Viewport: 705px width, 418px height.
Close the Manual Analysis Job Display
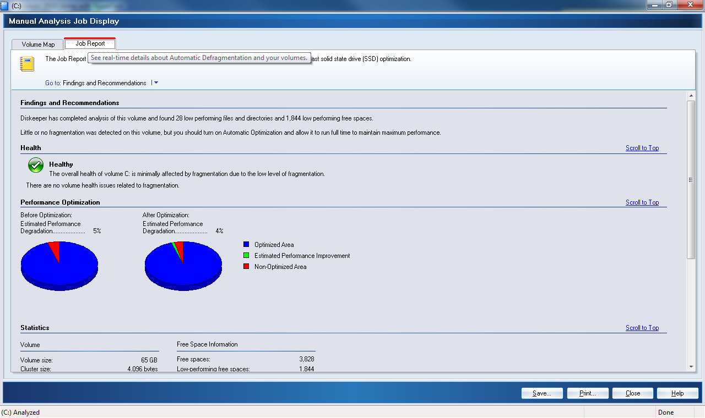coord(633,393)
